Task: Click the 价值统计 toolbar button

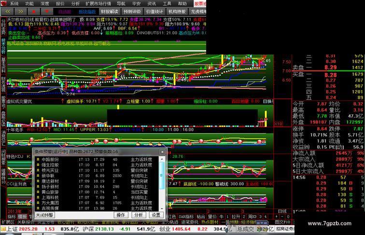Action: click(154, 12)
